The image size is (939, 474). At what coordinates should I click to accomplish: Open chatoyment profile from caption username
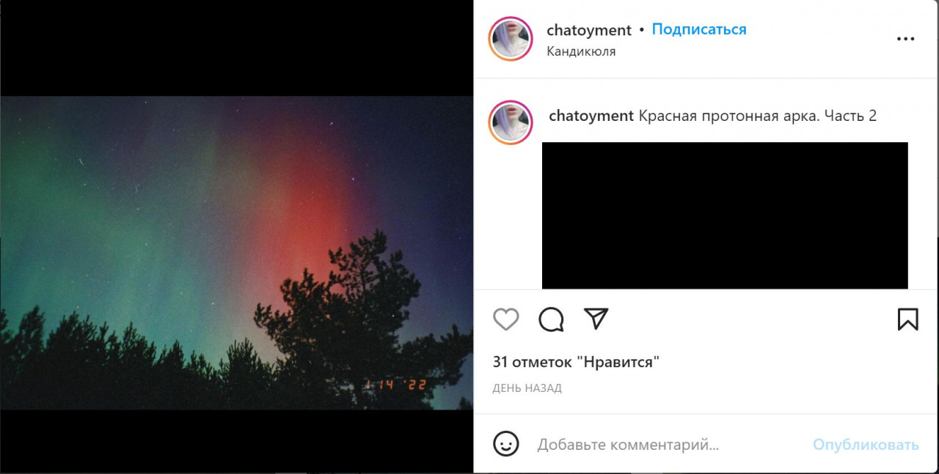coord(591,116)
